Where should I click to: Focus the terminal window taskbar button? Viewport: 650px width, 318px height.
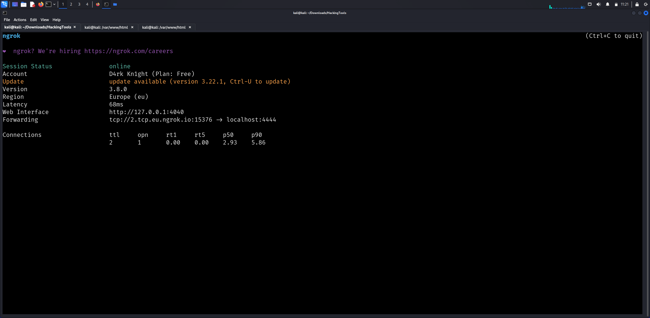point(106,4)
